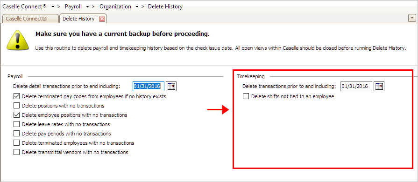Enable Delete pay periods with no transactions
418x182 pixels.
(16, 134)
